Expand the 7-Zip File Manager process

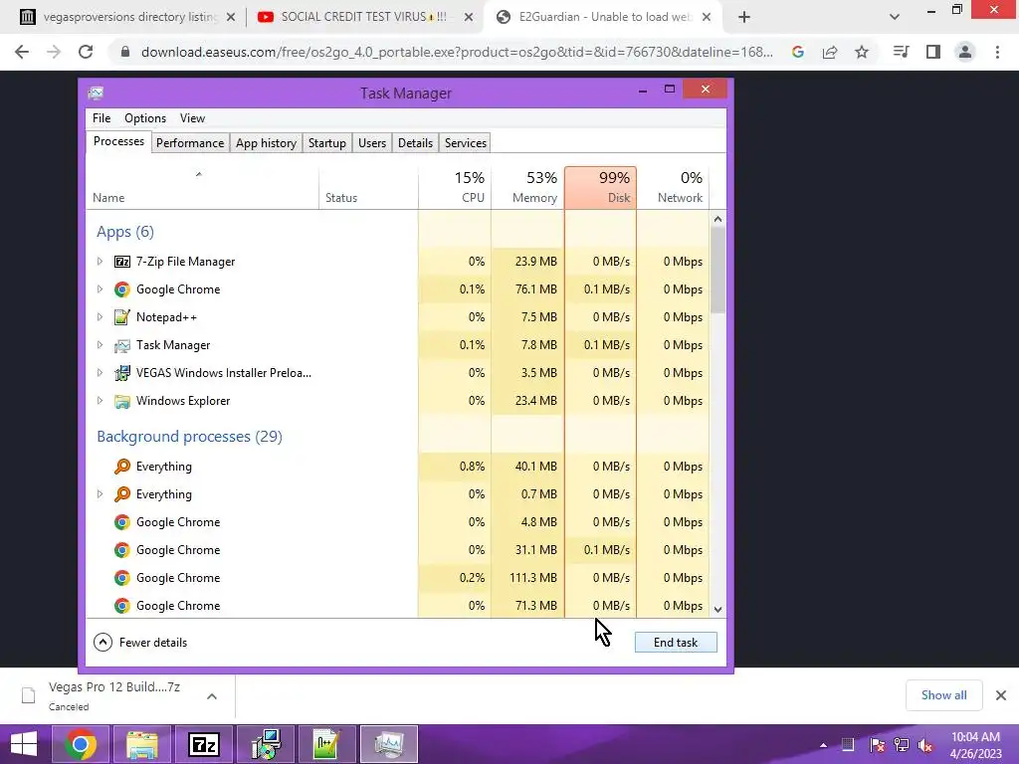coord(100,262)
